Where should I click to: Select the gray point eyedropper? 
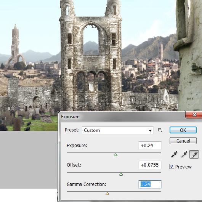coord(184,154)
